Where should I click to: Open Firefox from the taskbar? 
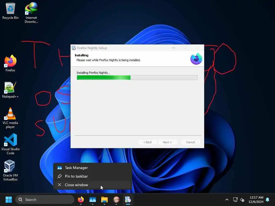pos(81,200)
